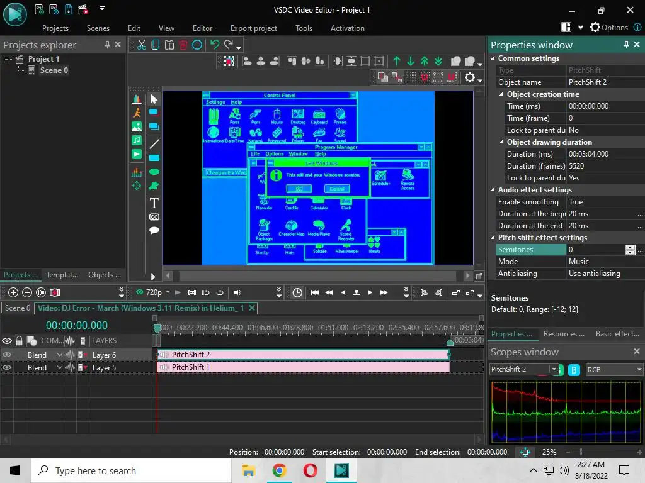This screenshot has height=483, width=645.
Task: Select the green ellipse shape tool
Action: (x=154, y=172)
